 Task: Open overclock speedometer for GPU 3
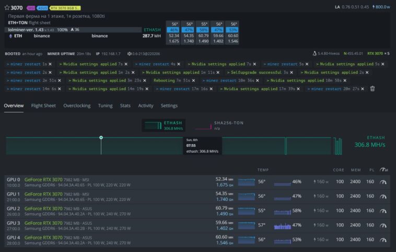click(383, 225)
